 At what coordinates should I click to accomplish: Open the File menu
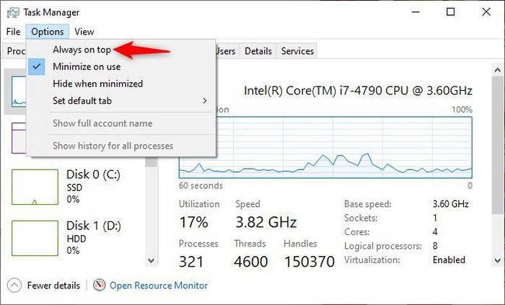point(13,32)
